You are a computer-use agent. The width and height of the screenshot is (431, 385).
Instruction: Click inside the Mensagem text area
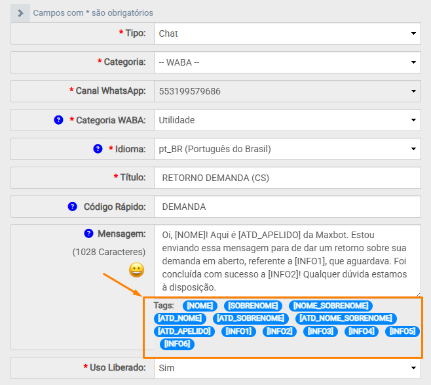click(x=288, y=260)
